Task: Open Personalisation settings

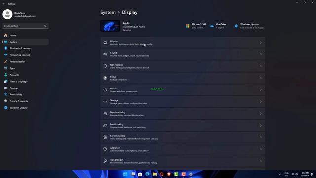Action: [26, 61]
